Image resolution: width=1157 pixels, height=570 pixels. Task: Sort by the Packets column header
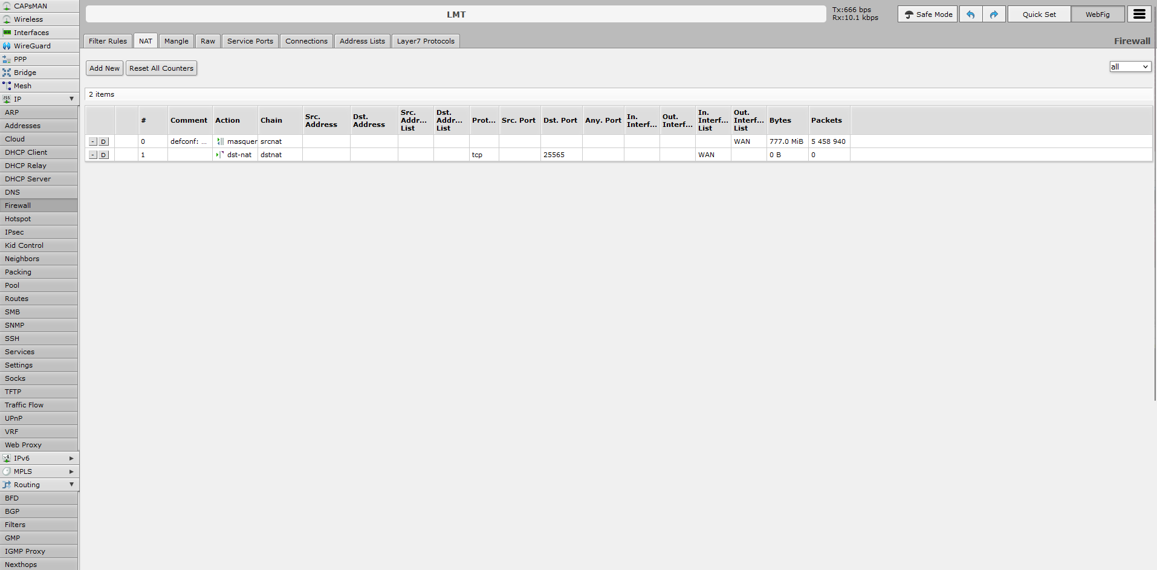(829, 120)
